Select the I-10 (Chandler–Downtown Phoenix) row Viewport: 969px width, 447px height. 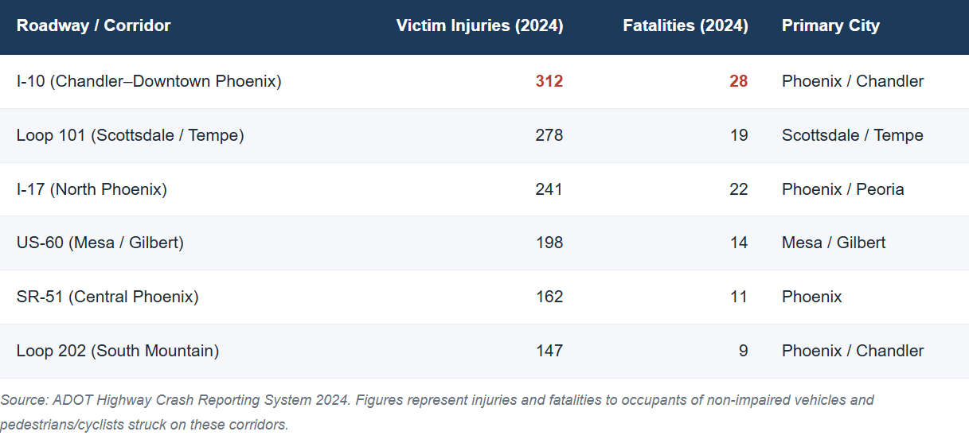pos(484,81)
